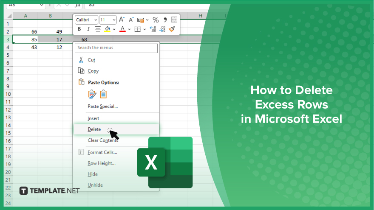Click the Excel logo graphic

[x=165, y=162]
